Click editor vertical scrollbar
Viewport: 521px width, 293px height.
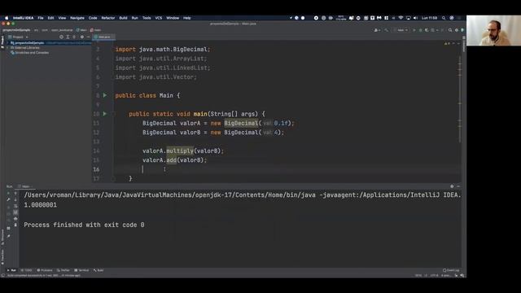460,99
